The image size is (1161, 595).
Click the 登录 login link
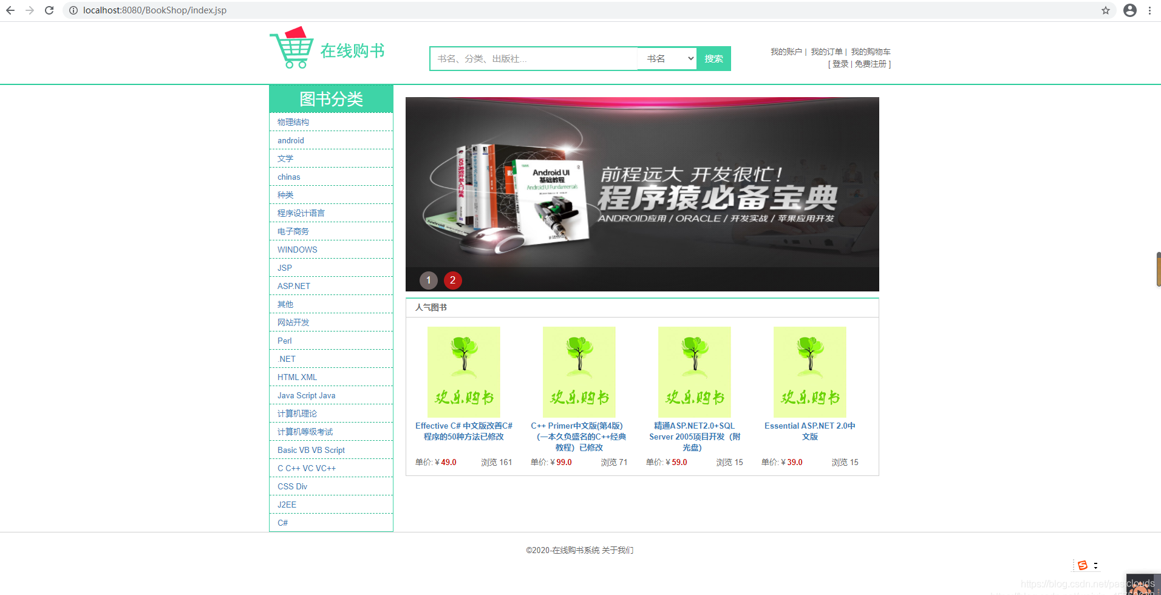(x=840, y=64)
